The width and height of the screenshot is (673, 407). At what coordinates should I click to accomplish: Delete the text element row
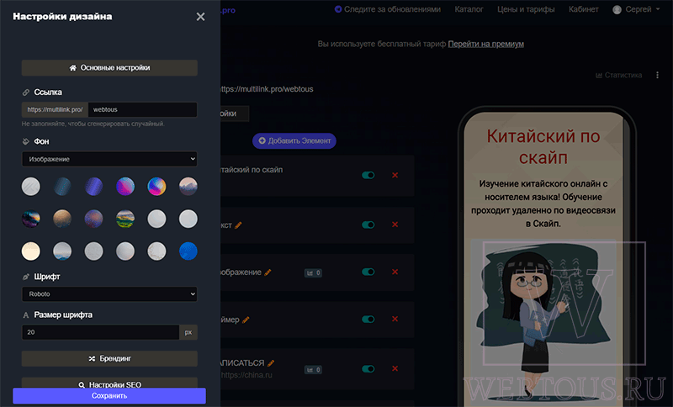click(x=395, y=225)
